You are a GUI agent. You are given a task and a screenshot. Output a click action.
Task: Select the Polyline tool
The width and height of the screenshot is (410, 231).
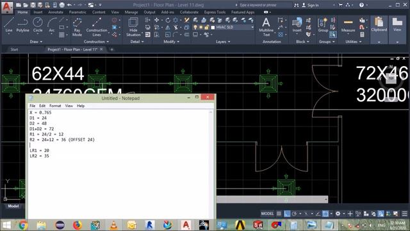23,25
